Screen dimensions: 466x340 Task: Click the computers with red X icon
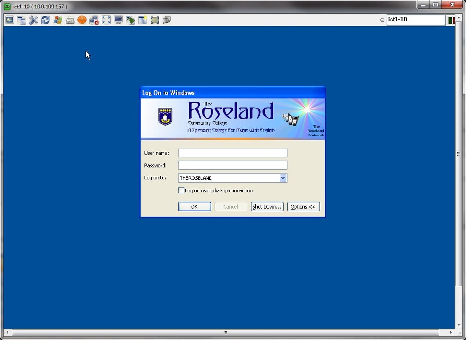(x=94, y=20)
